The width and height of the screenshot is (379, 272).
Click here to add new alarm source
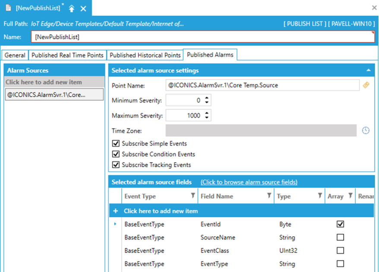(x=44, y=82)
